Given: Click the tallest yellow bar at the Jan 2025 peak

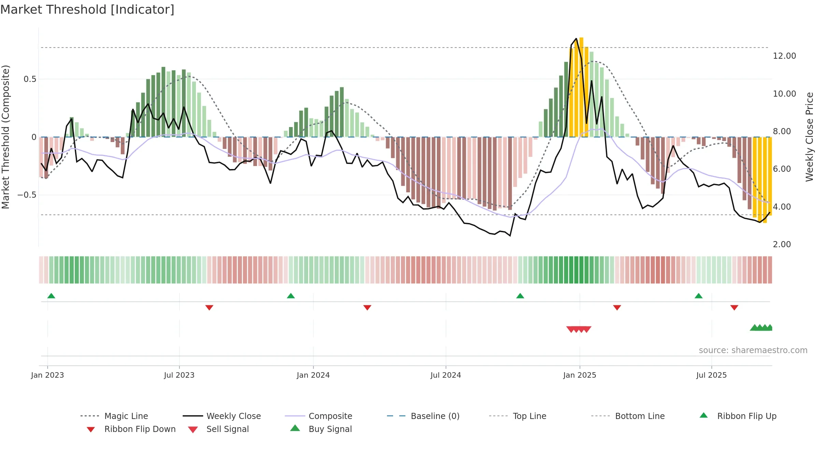Looking at the screenshot, I should (x=581, y=87).
